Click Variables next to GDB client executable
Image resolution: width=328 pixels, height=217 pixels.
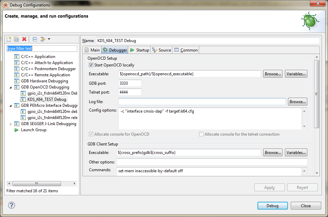pos(296,153)
